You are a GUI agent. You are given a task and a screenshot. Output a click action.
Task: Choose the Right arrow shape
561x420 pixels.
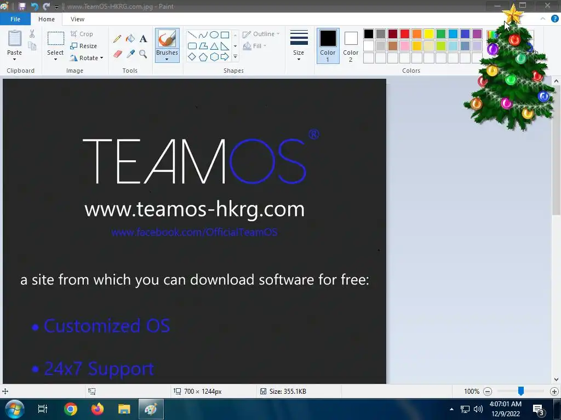pos(225,57)
